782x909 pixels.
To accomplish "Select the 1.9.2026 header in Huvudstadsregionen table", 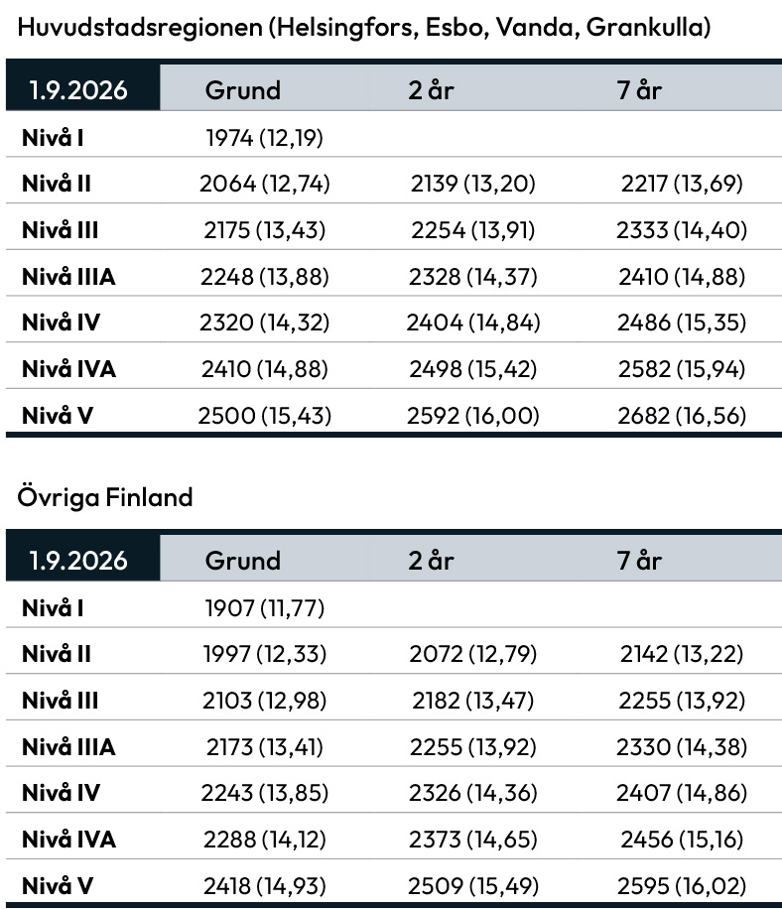I will coord(79,90).
